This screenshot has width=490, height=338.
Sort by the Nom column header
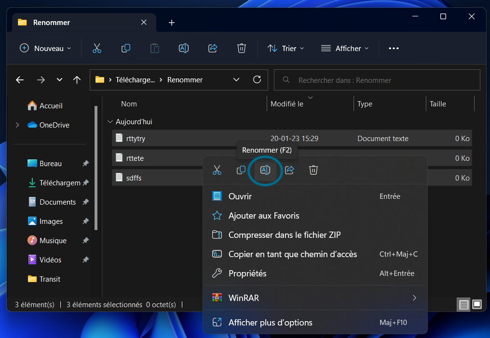129,104
